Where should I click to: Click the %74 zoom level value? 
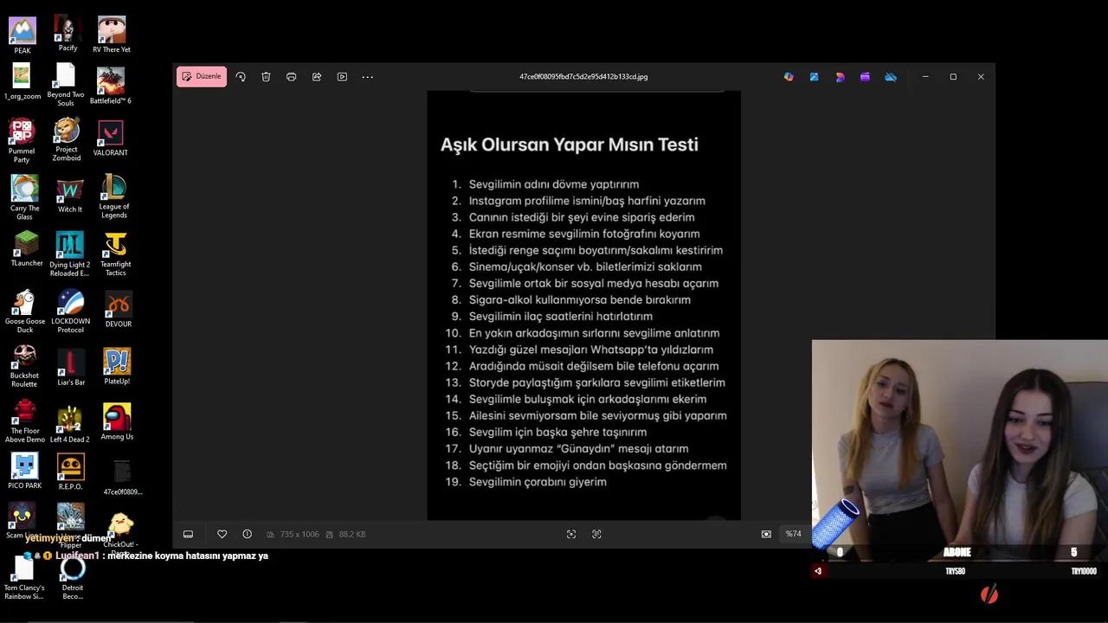click(793, 534)
